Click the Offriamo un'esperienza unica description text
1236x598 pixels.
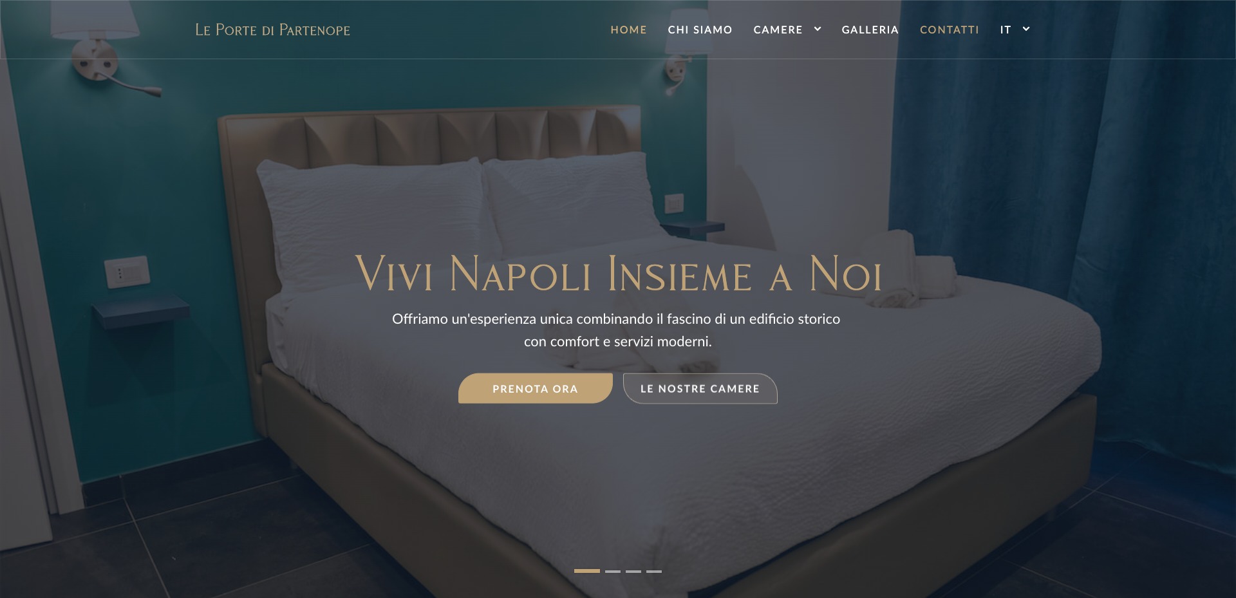(x=616, y=330)
